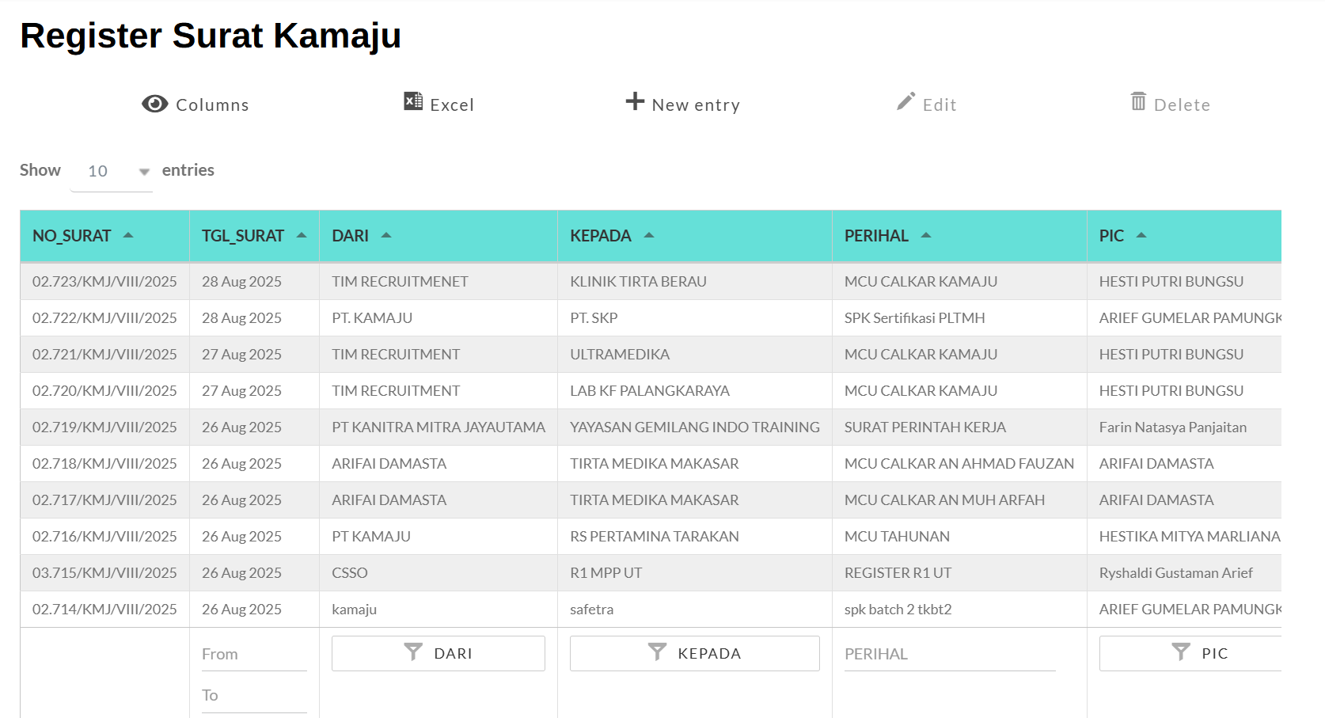The width and height of the screenshot is (1325, 718).
Task: Select row 02.723/KMJ/VIII/2025 in the table
Action: point(104,281)
